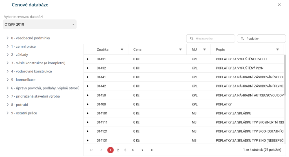
Task: Open the OTSKP 2018 database dropdown
Action: pyautogui.click(x=40, y=24)
